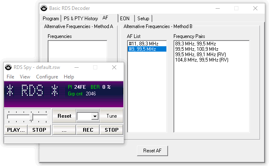Click the Reset button in RDS Spy
Viewport: 269px width, 166px height.
tap(64, 116)
